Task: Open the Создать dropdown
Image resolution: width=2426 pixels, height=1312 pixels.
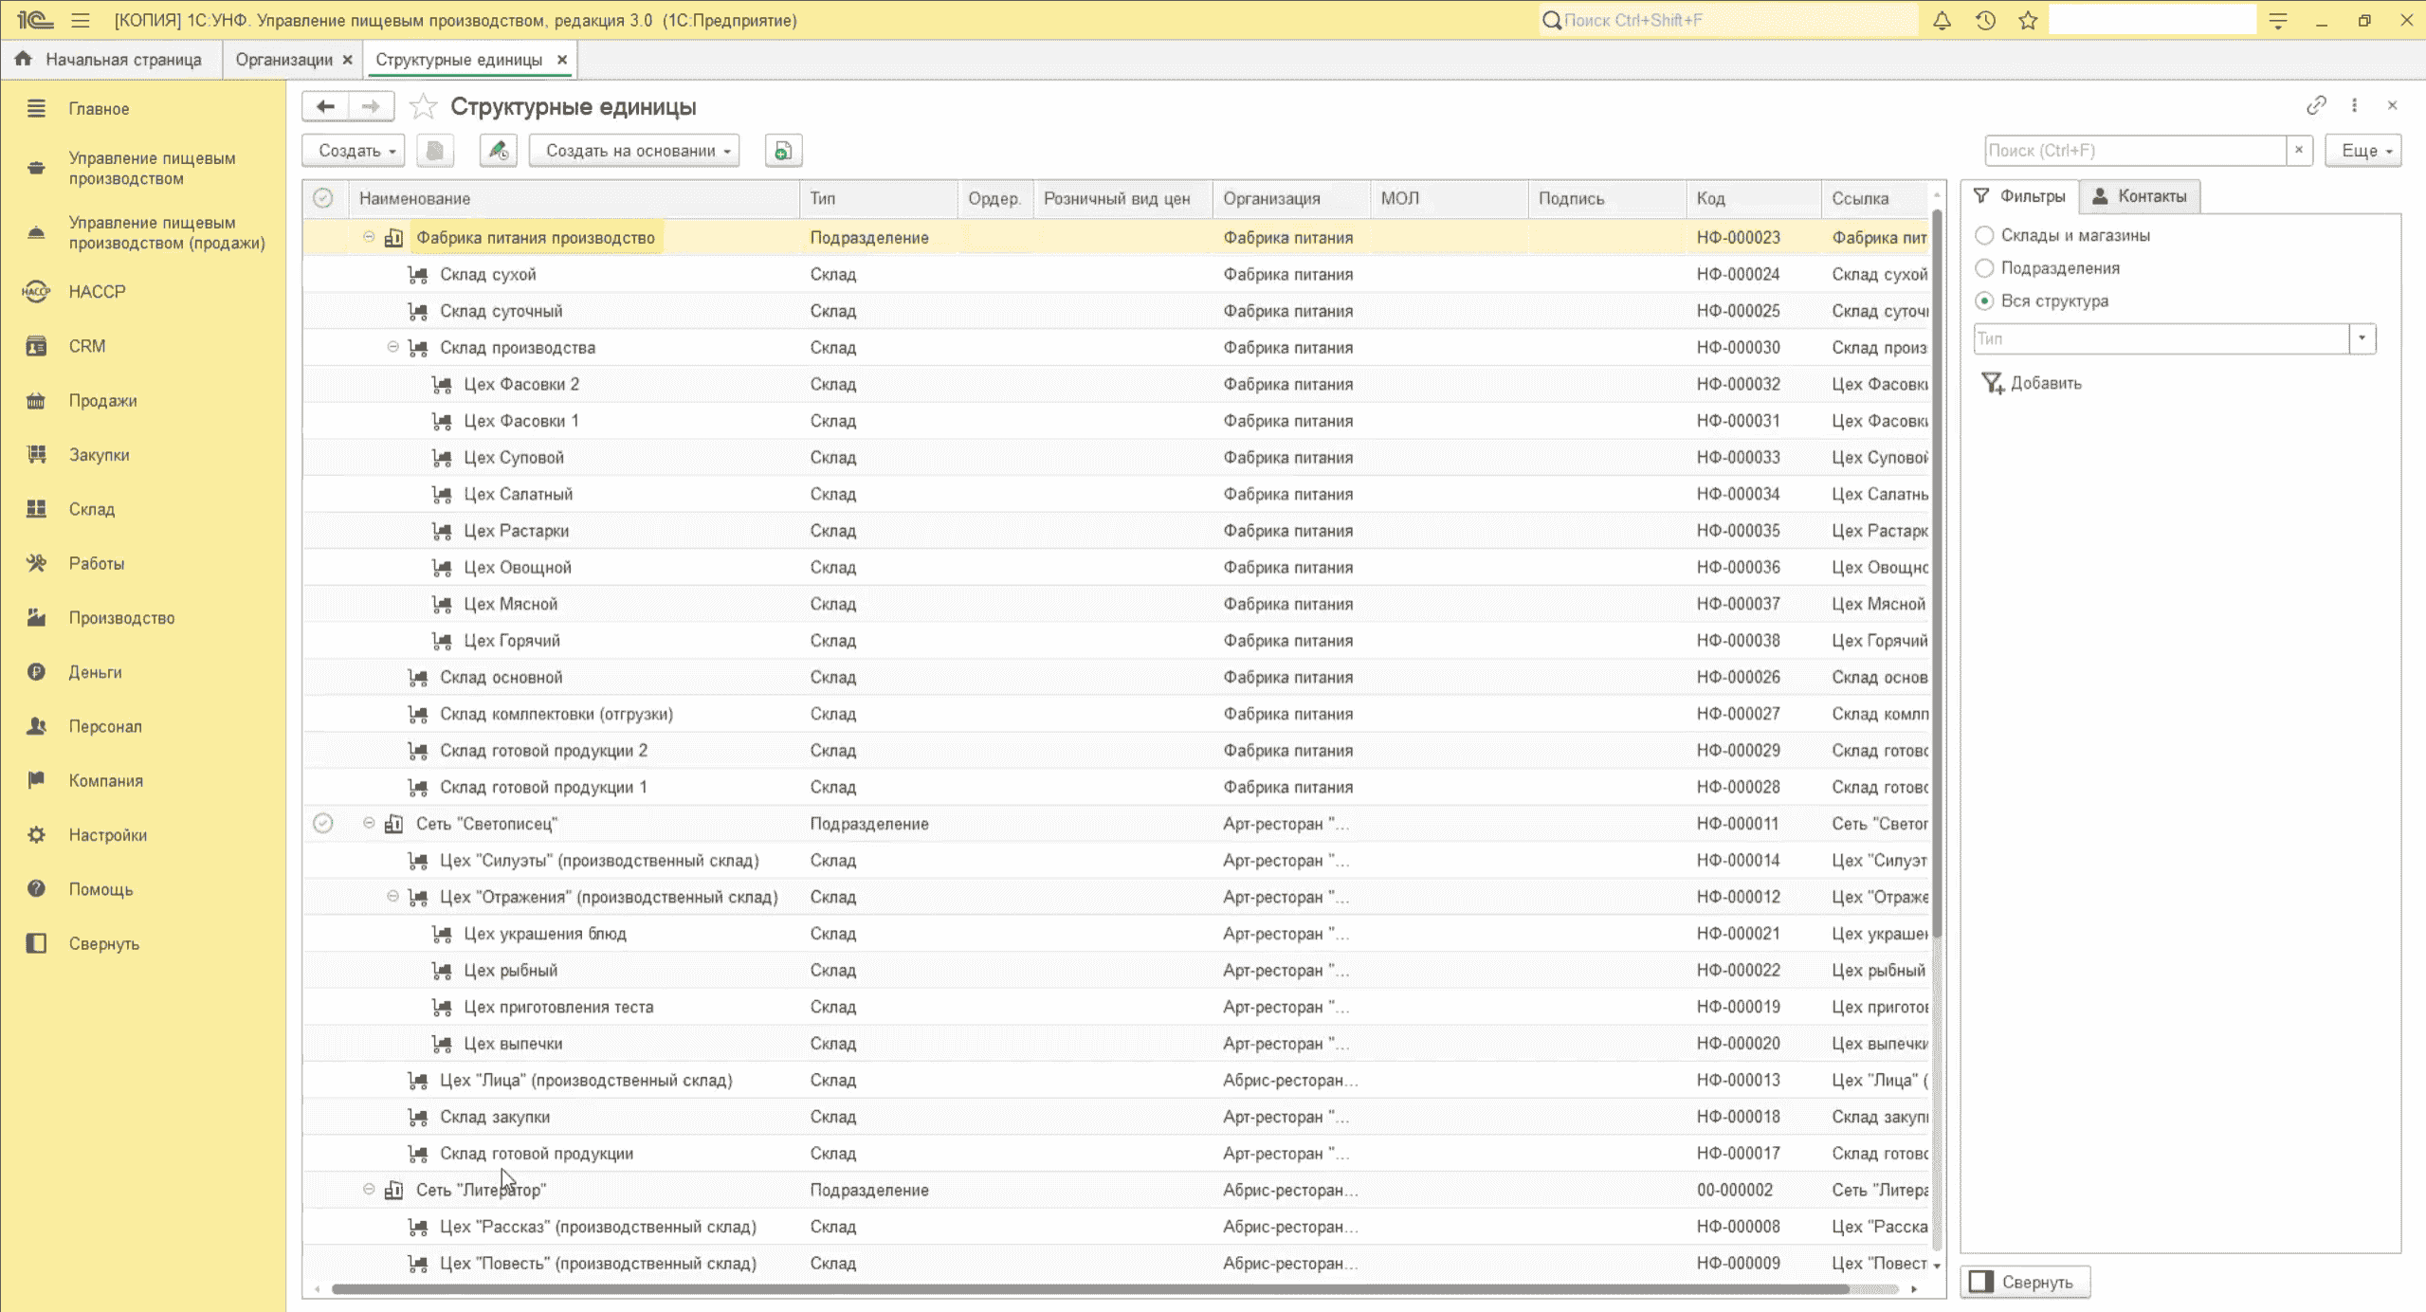Action: tap(354, 151)
